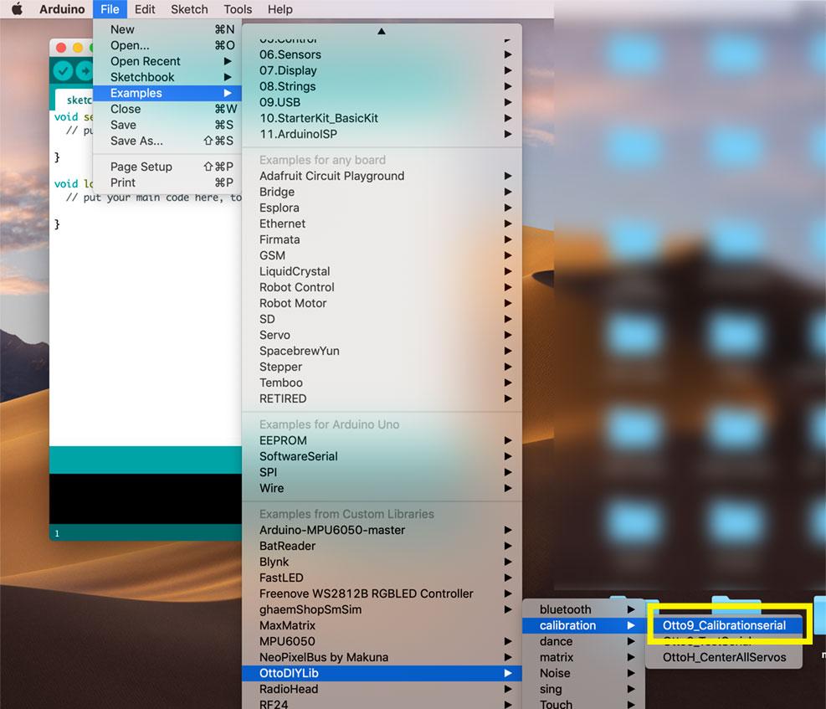This screenshot has height=709, width=826.
Task: Open the RETIRED examples submenu
Action: pos(382,398)
